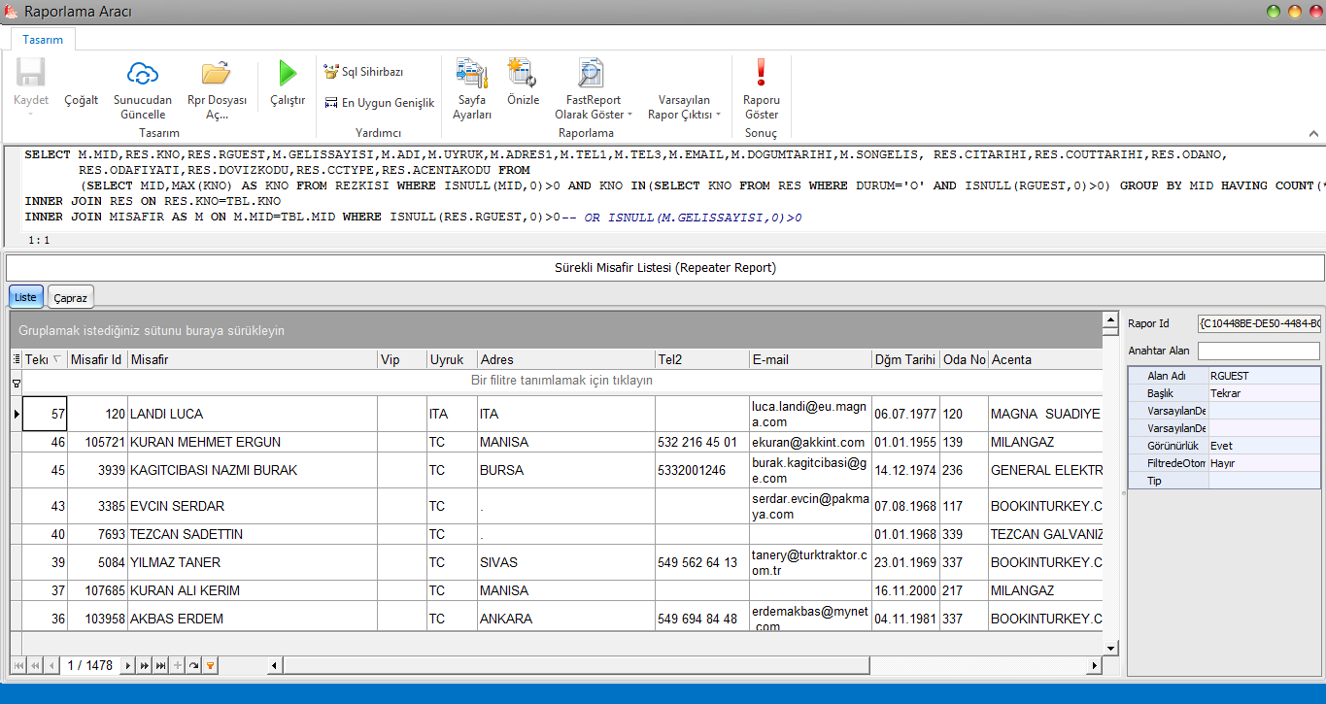Open Sayfa Ayarları page settings
This screenshot has height=704, width=1326.
click(x=472, y=73)
